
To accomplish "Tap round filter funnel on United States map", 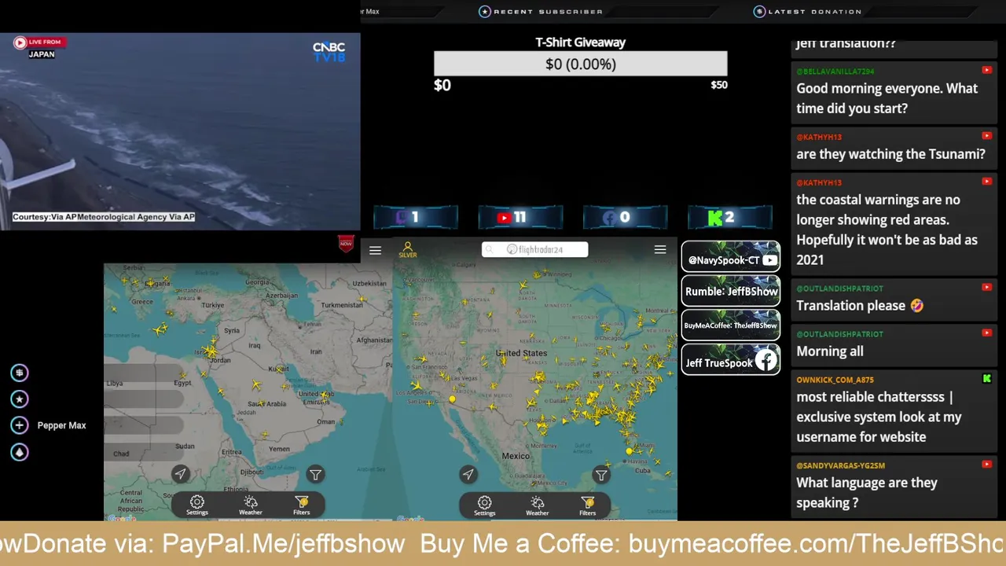I will click(x=601, y=475).
